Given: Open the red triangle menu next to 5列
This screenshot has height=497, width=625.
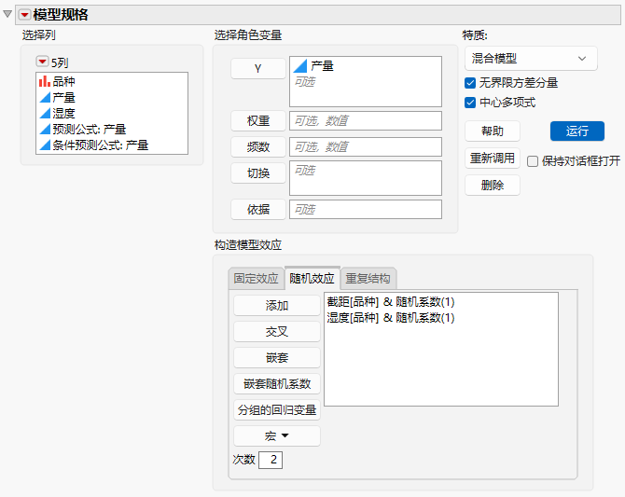Looking at the screenshot, I should pyautogui.click(x=42, y=62).
